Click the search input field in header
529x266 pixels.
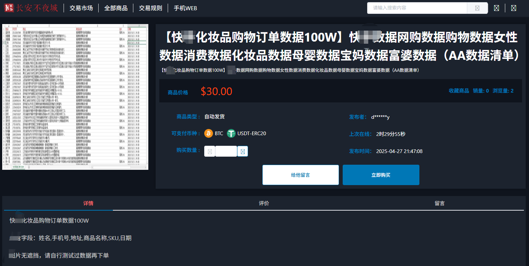(x=416, y=8)
